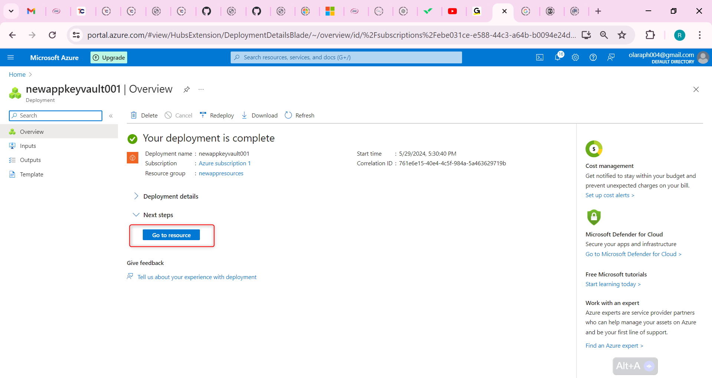Image resolution: width=712 pixels, height=378 pixels.
Task: Collapse the Next steps section
Action: 153,215
